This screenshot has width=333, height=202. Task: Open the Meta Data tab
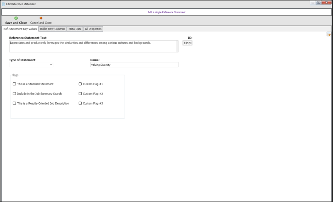(x=75, y=29)
